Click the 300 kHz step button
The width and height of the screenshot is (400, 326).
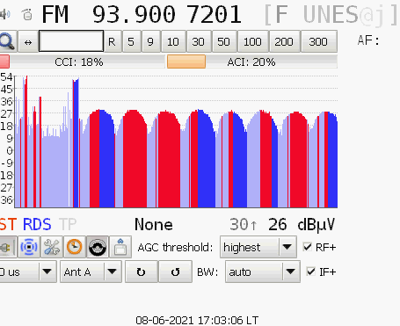tap(318, 42)
